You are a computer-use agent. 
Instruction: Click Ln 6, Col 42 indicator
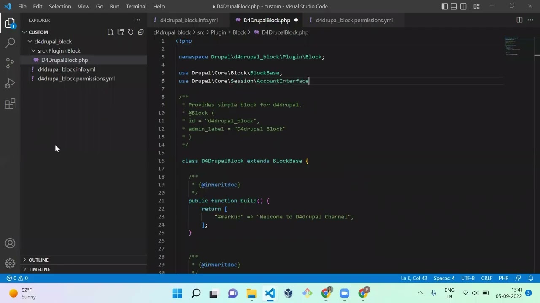coord(414,278)
